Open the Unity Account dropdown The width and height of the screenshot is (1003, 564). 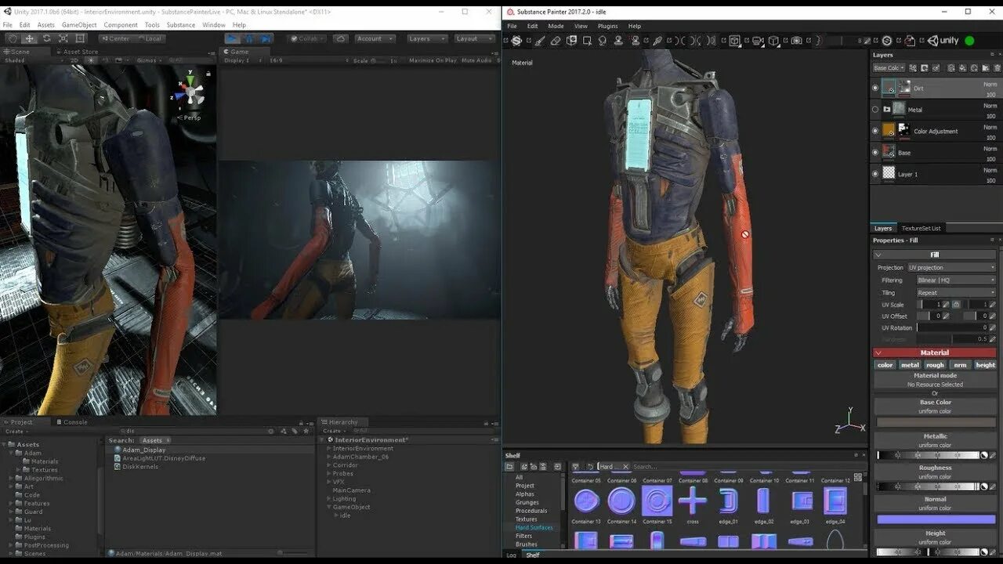(375, 38)
